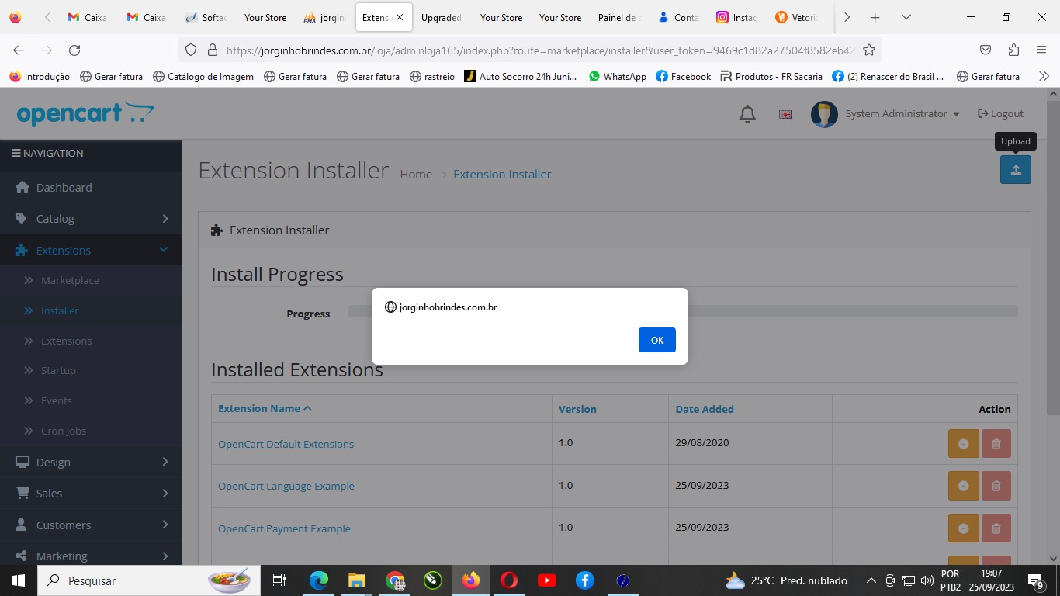Image resolution: width=1060 pixels, height=596 pixels.
Task: Open the Catálogo de Imagem bookmark
Action: click(x=203, y=76)
